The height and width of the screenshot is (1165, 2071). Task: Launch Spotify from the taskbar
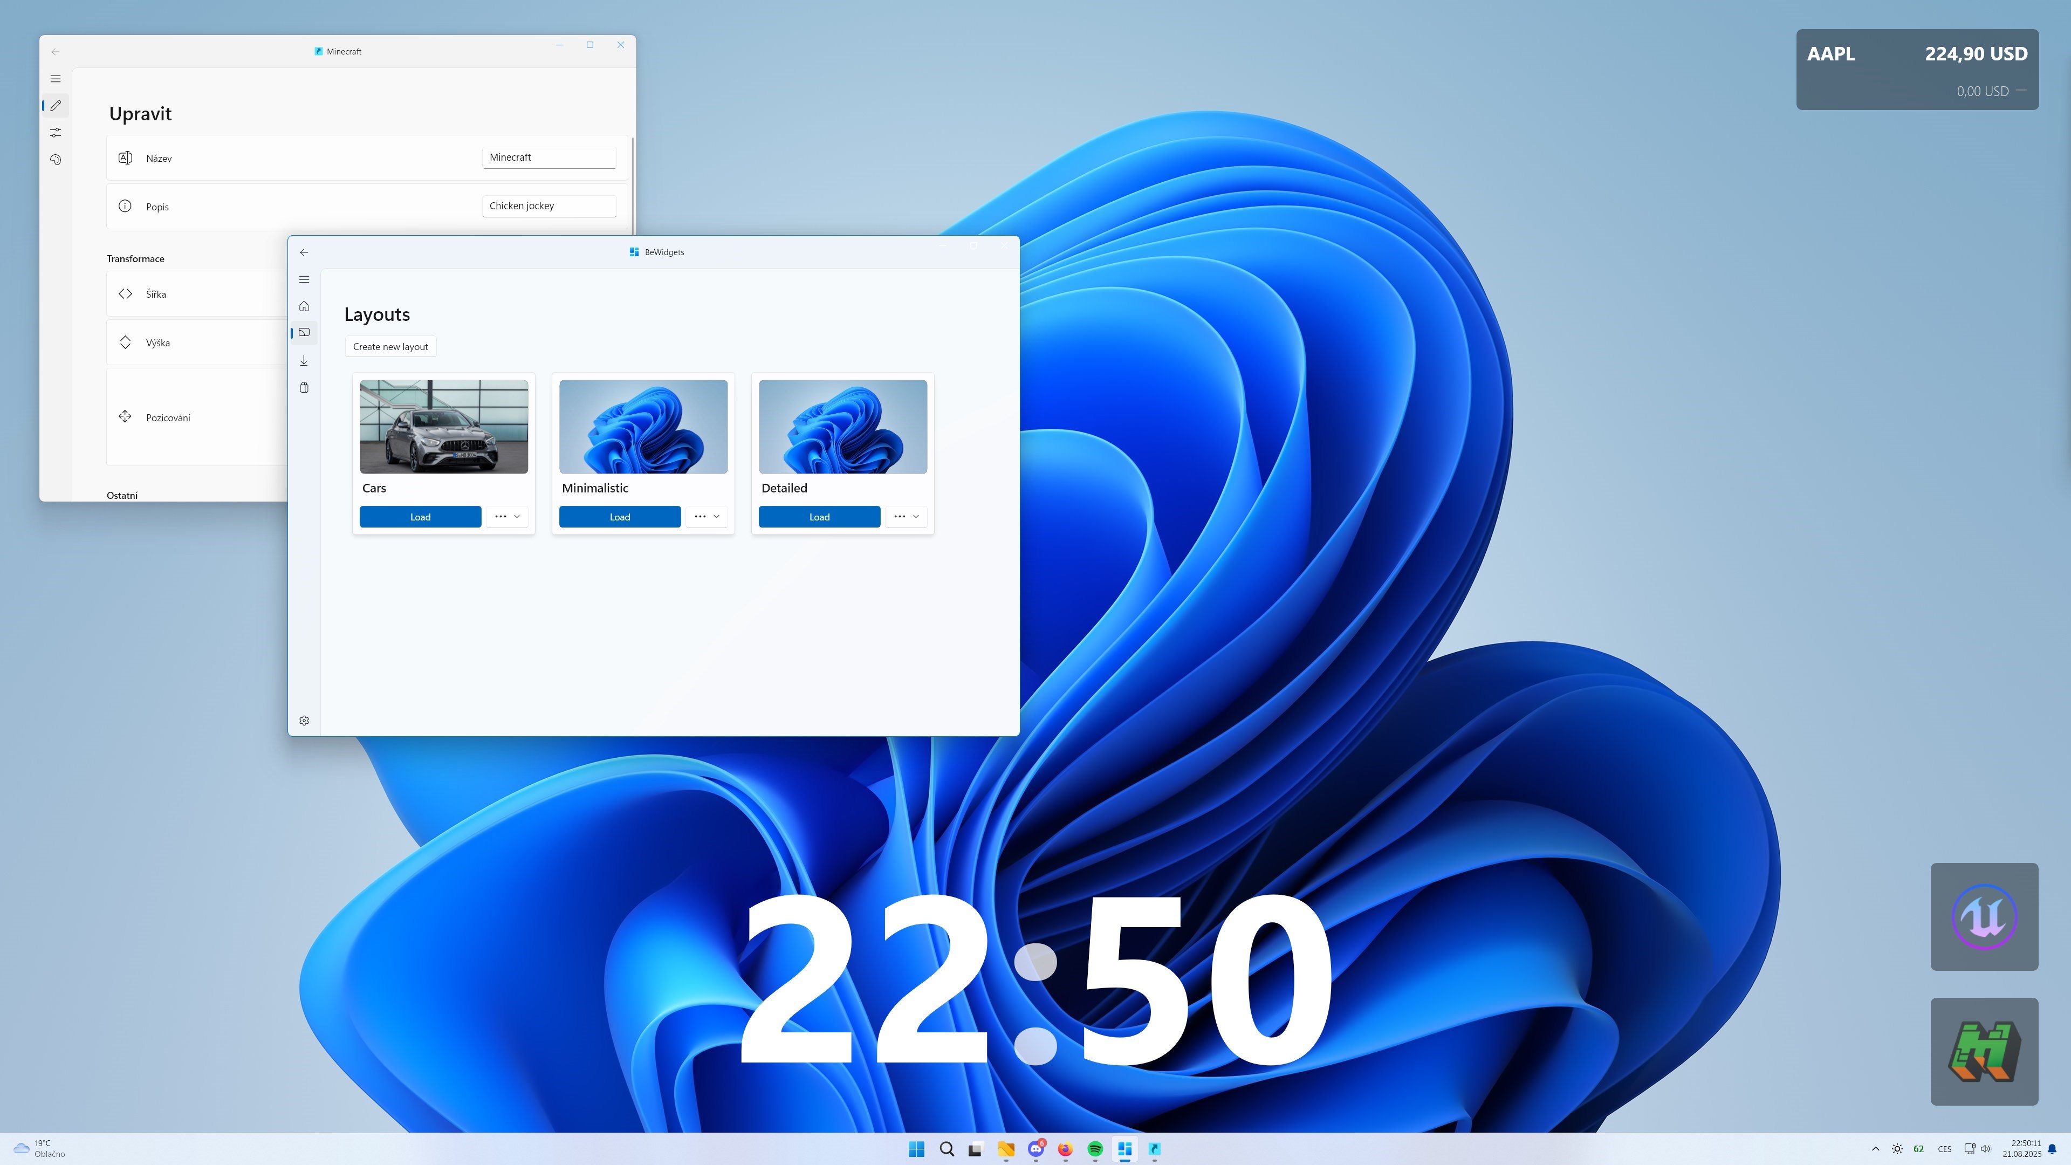(1095, 1150)
